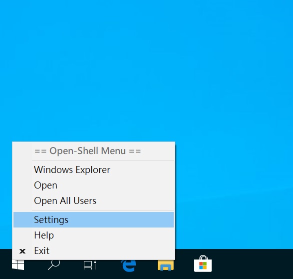Viewport: 293px width, 279px height.
Task: Launch the Microsoft Store taskbar icon
Action: (x=203, y=263)
